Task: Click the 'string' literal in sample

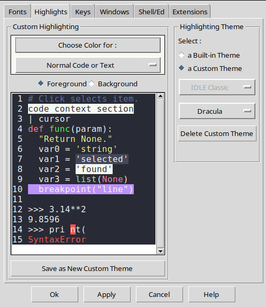Action: coord(96,149)
